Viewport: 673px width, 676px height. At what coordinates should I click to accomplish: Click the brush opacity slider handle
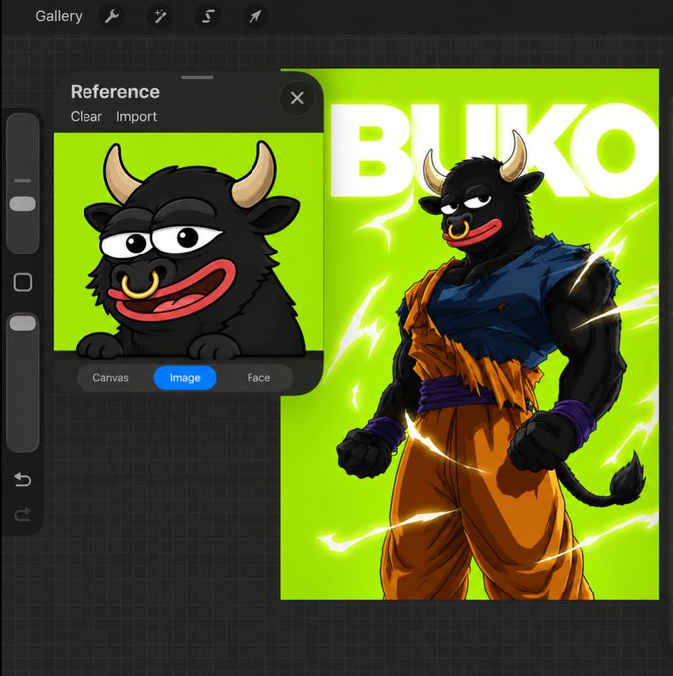[23, 323]
